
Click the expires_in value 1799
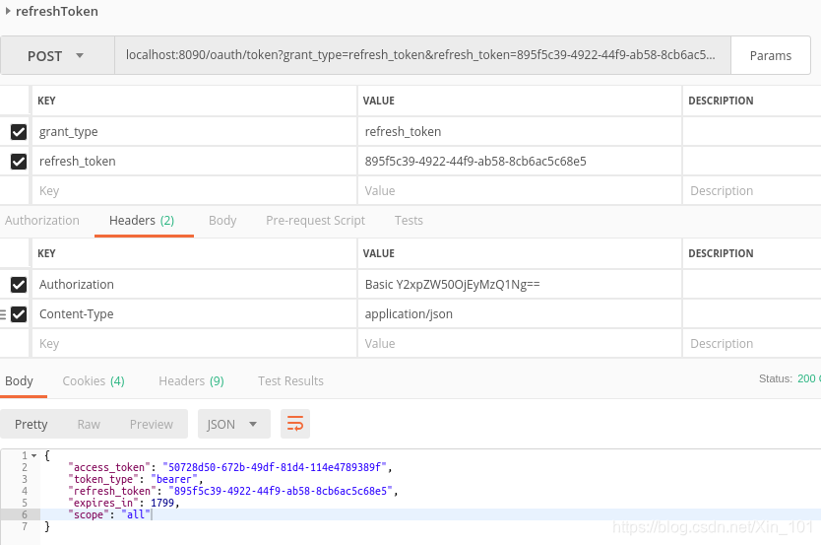pos(162,503)
